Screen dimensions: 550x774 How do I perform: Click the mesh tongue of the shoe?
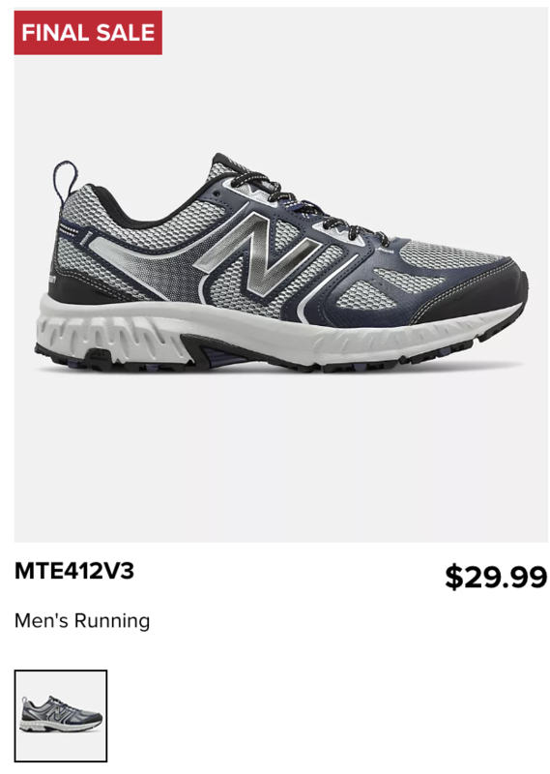[222, 169]
